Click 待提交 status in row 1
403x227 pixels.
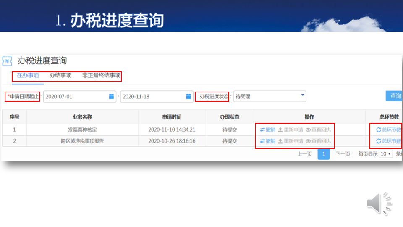pos(230,130)
